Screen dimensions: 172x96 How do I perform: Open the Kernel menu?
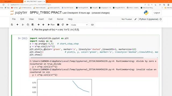click(60, 19)
